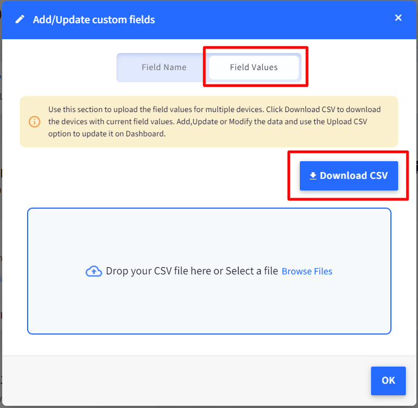
Task: Click the orange info circle icon
Action: (34, 121)
